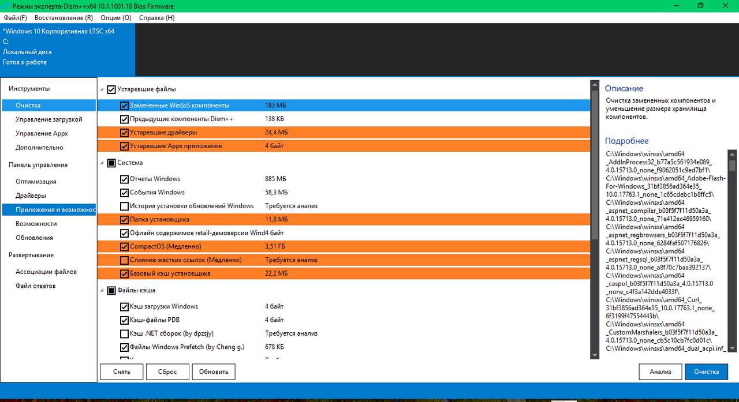The image size is (739, 402).
Task: Uncheck Папка установщика checkbox
Action: 124,220
